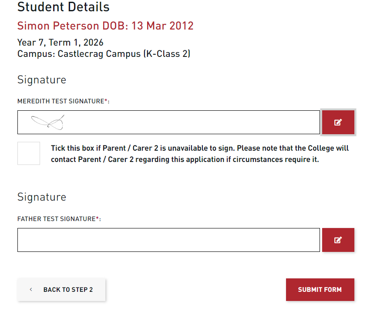Click the first Signature section heading
Image resolution: width=387 pixels, height=314 pixels.
click(42, 80)
